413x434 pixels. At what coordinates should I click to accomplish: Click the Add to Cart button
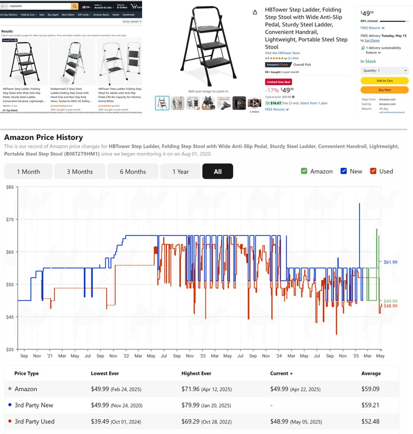(x=384, y=80)
